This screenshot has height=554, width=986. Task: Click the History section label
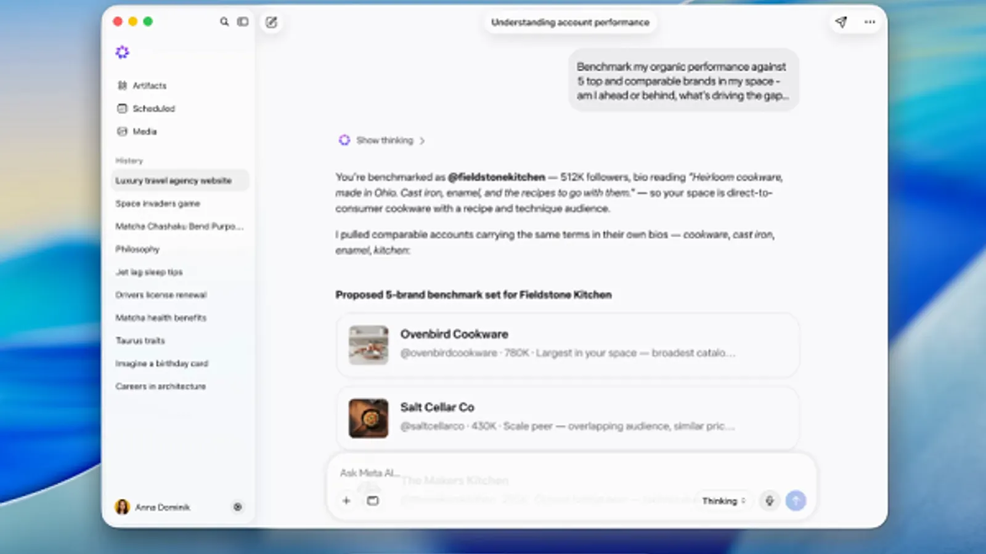point(129,161)
